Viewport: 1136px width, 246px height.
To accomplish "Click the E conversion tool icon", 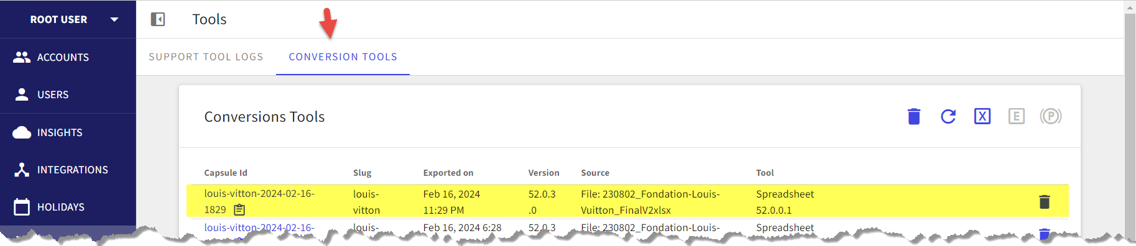I will (1016, 116).
